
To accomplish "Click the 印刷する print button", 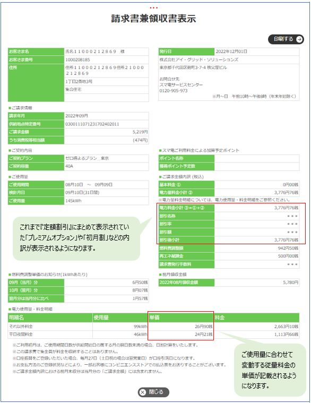I will coord(286,39).
